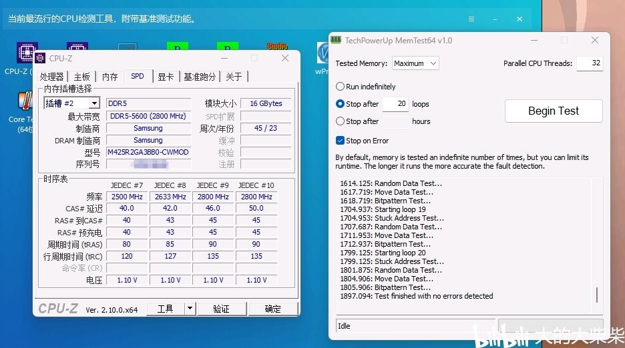Switch to the 处理器 tab
Viewport: 625px width, 348px height.
coord(52,77)
